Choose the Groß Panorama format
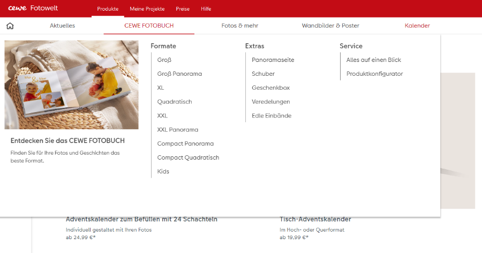The image size is (482, 253). coord(179,74)
